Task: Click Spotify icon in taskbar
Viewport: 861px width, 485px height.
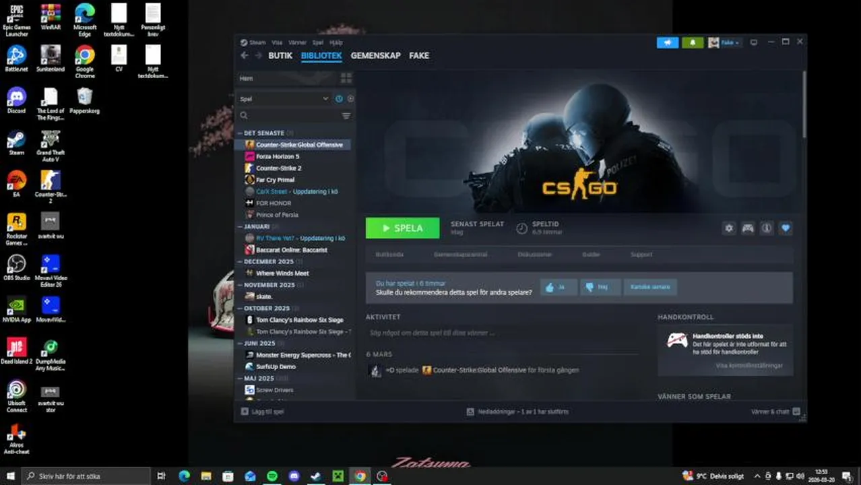Action: point(272,476)
